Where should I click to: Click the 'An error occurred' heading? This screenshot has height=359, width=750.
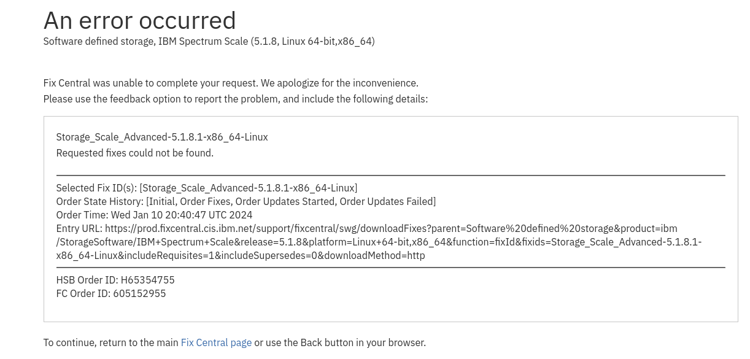[140, 20]
